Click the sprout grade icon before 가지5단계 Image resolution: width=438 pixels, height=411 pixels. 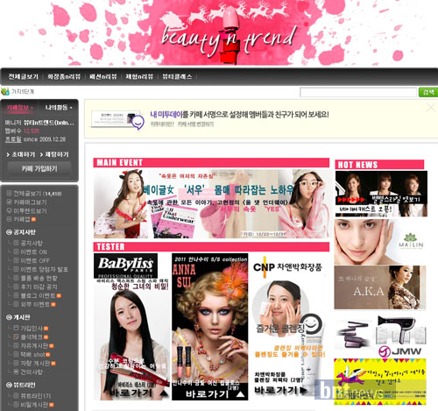pyautogui.click(x=5, y=92)
